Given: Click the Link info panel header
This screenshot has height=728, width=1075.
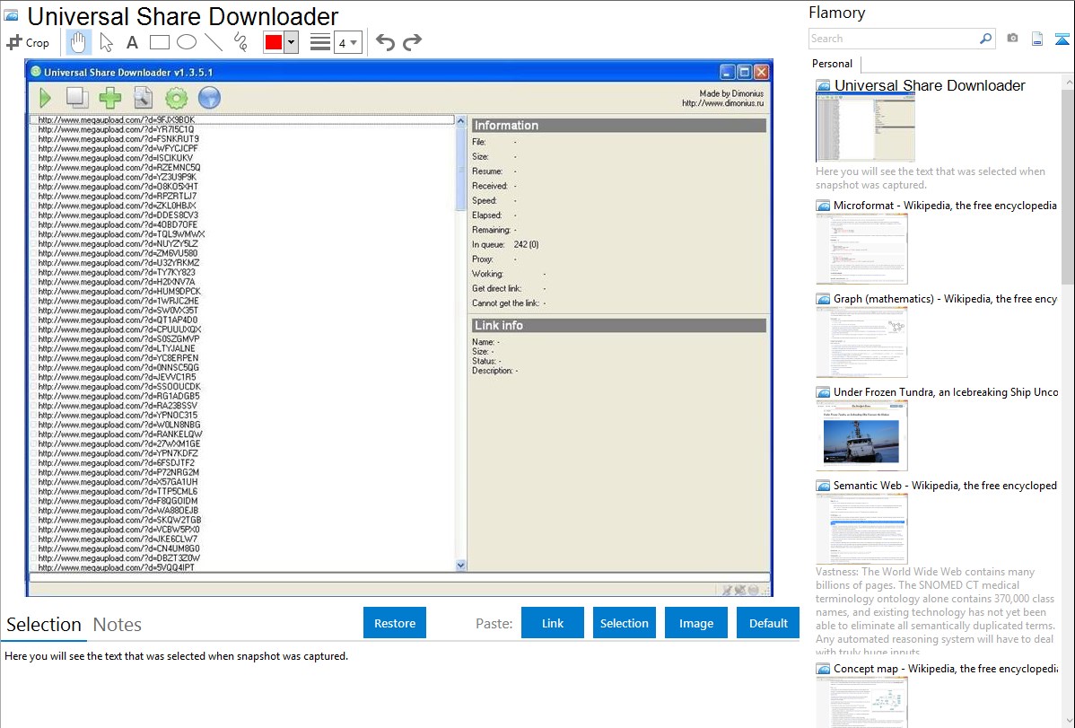Looking at the screenshot, I should click(618, 325).
